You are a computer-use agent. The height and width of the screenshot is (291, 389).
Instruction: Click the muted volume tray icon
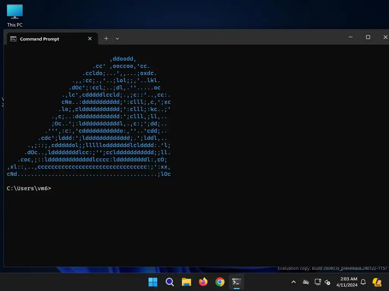[x=327, y=282]
